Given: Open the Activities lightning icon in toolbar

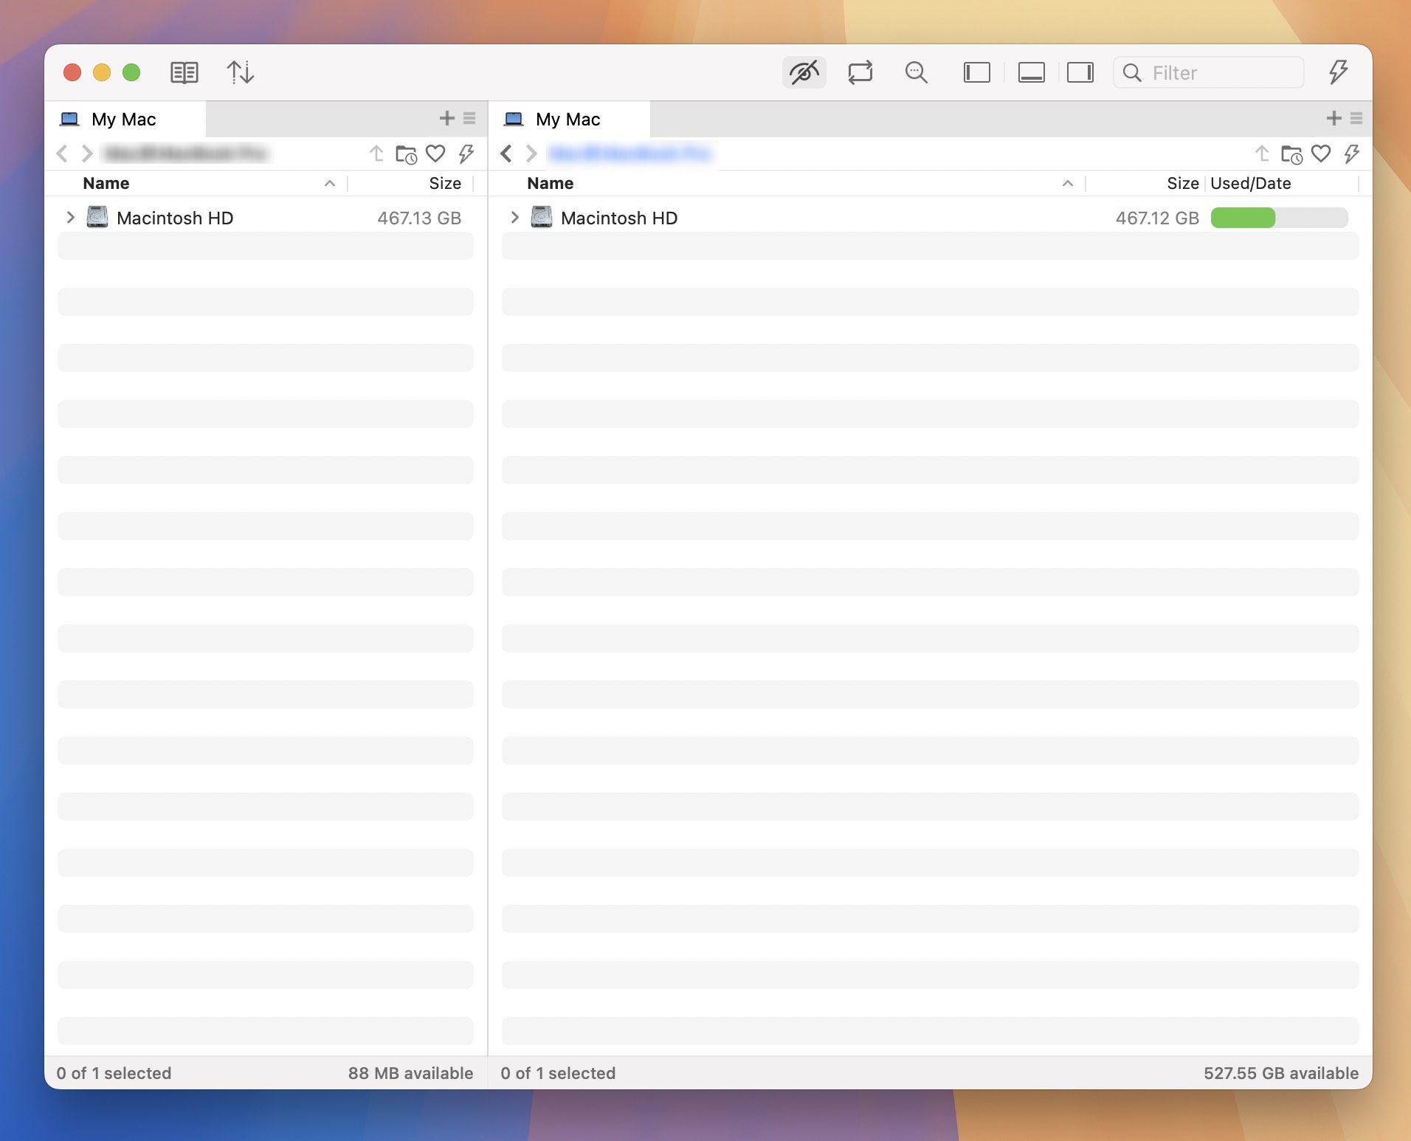Looking at the screenshot, I should pyautogui.click(x=1338, y=72).
